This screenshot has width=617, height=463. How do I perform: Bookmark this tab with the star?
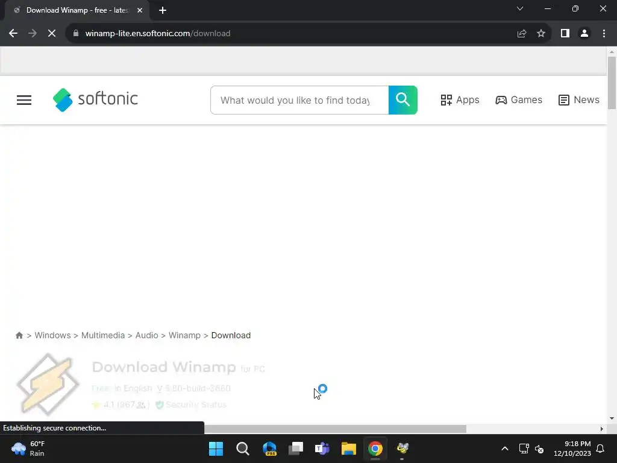coord(541,34)
